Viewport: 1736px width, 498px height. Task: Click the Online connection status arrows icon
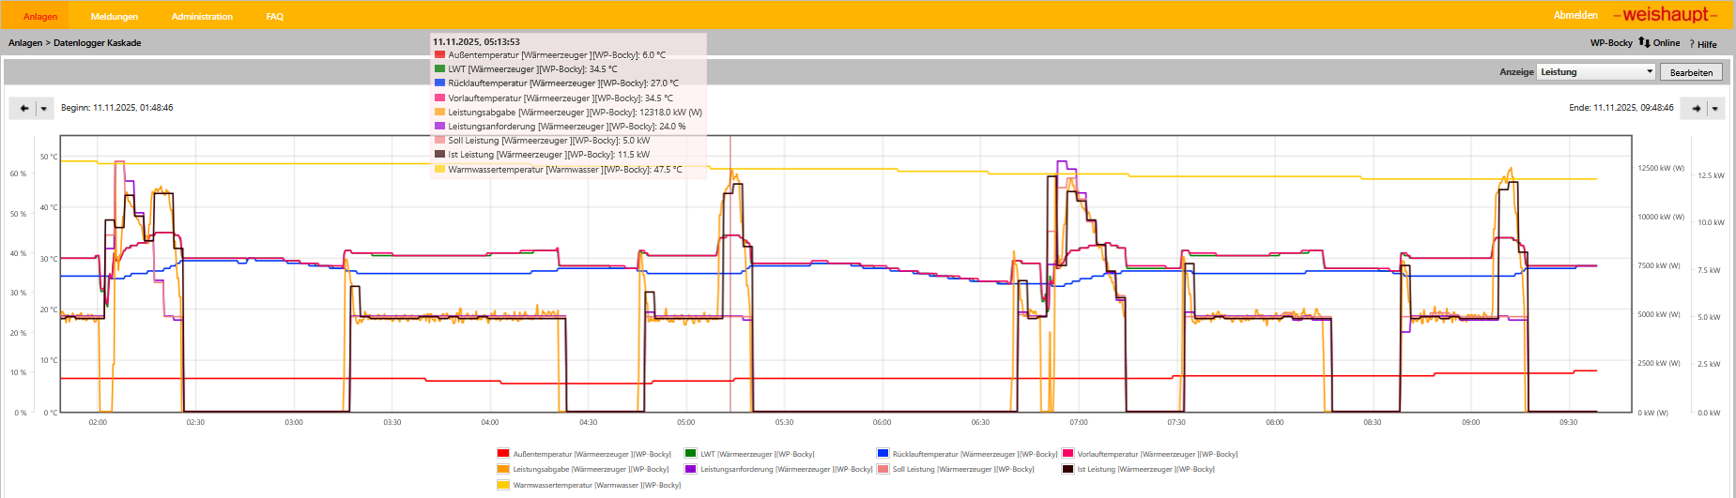[1644, 43]
